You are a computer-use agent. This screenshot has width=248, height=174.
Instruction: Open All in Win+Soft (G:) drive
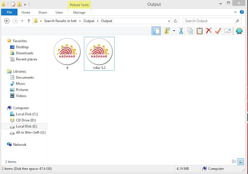[31, 132]
